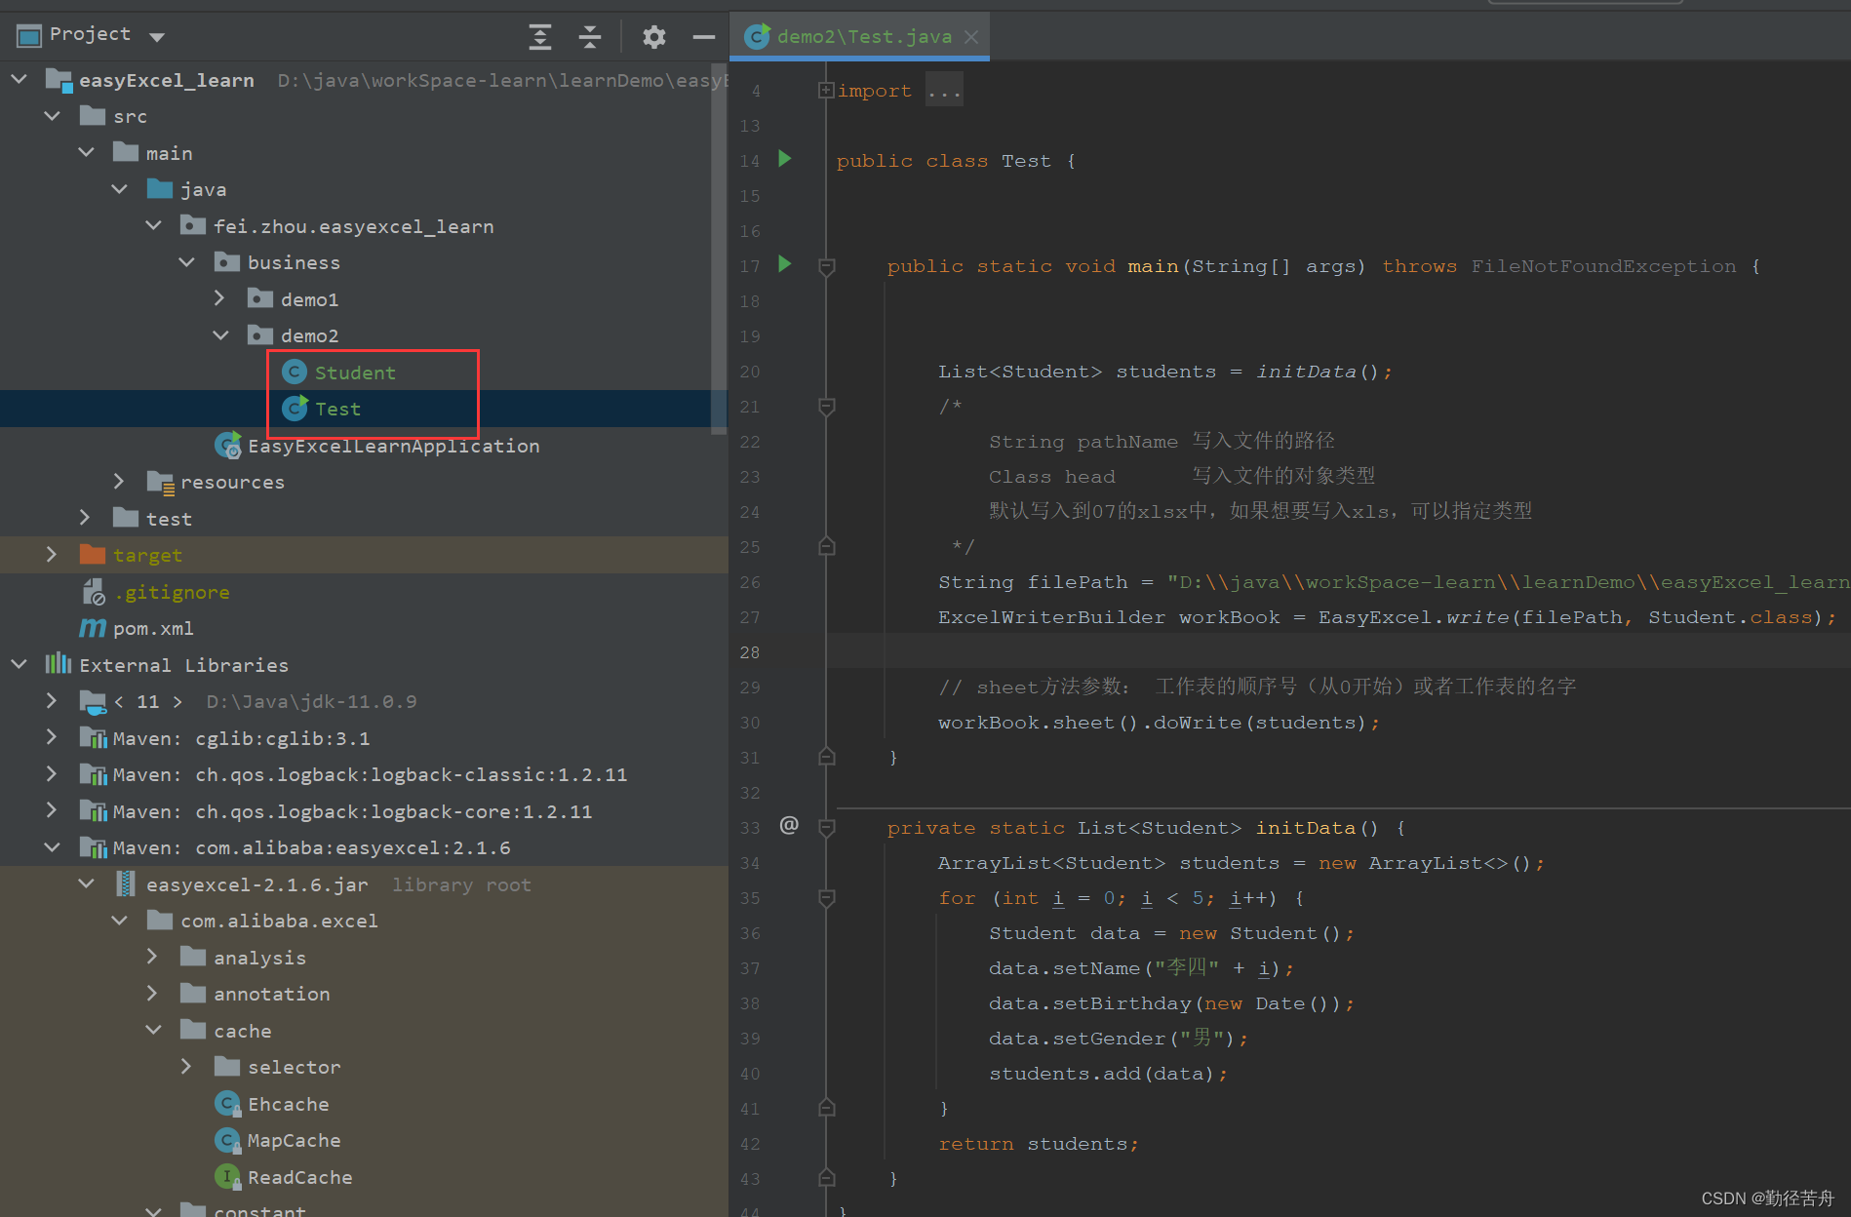Select the .gitignore file icon
The height and width of the screenshot is (1217, 1851).
click(94, 592)
